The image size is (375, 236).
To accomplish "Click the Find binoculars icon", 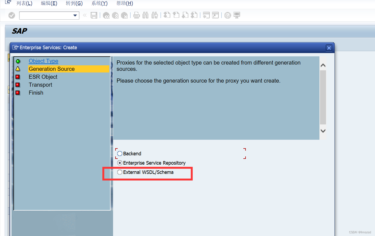I will tap(146, 15).
